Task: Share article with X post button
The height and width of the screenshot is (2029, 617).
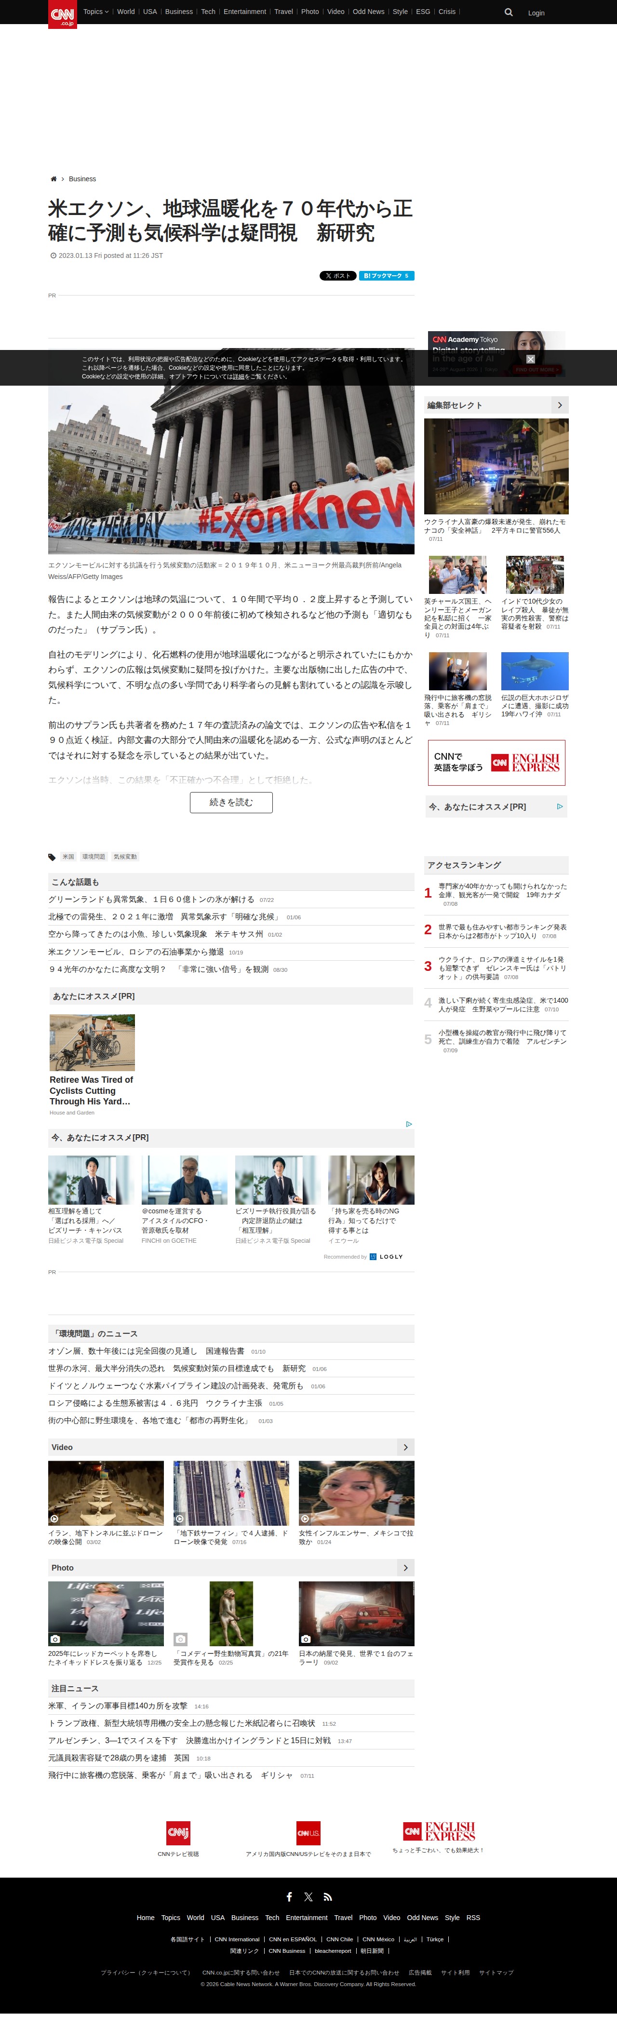Action: [x=338, y=276]
